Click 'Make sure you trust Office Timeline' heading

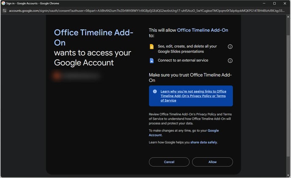tap(190, 78)
